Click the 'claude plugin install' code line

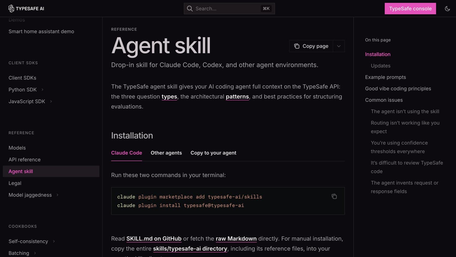point(181,205)
